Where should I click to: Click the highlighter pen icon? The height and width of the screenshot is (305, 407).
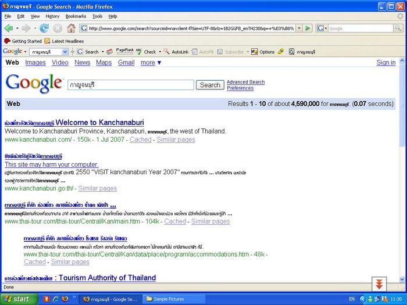click(x=281, y=51)
